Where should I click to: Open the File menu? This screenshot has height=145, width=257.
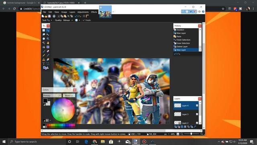pyautogui.click(x=45, y=12)
